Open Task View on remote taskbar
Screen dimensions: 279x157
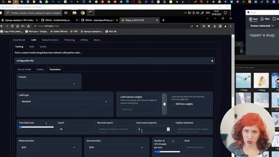point(66,13)
